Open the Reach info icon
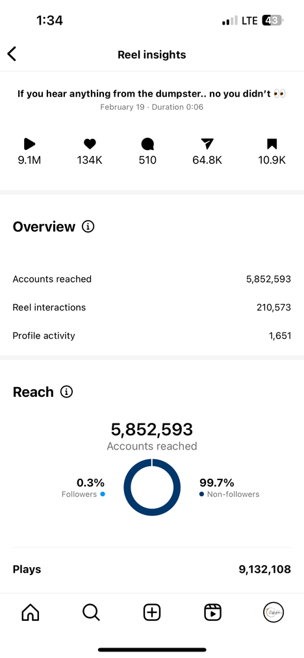The width and height of the screenshot is (304, 658). (x=66, y=392)
